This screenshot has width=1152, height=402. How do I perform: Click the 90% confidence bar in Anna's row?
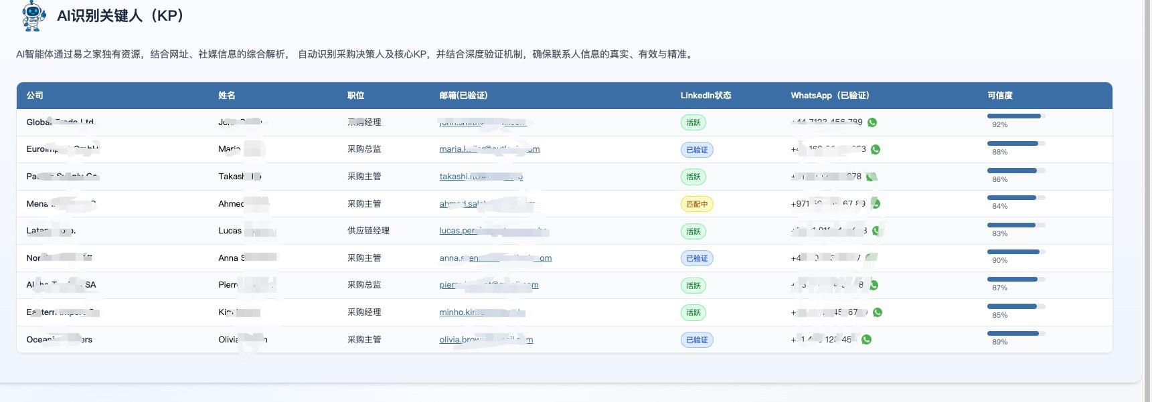[x=1015, y=252]
